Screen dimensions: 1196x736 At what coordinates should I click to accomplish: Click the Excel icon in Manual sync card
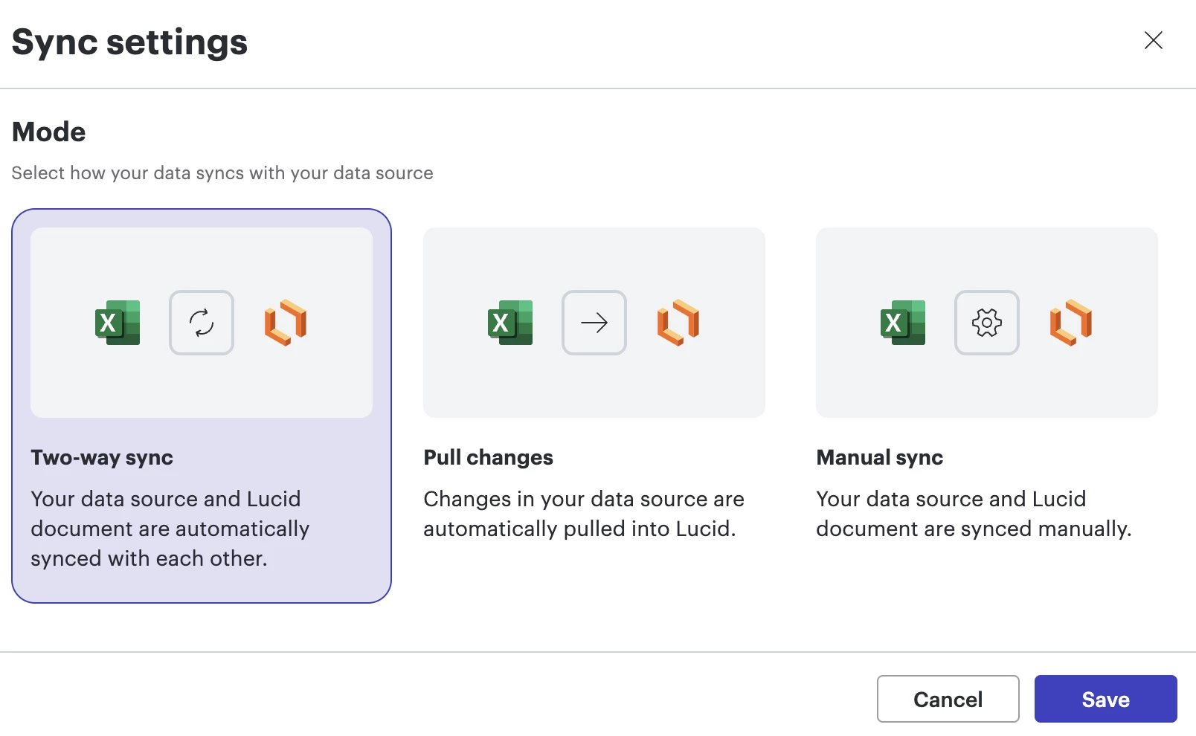[903, 323]
